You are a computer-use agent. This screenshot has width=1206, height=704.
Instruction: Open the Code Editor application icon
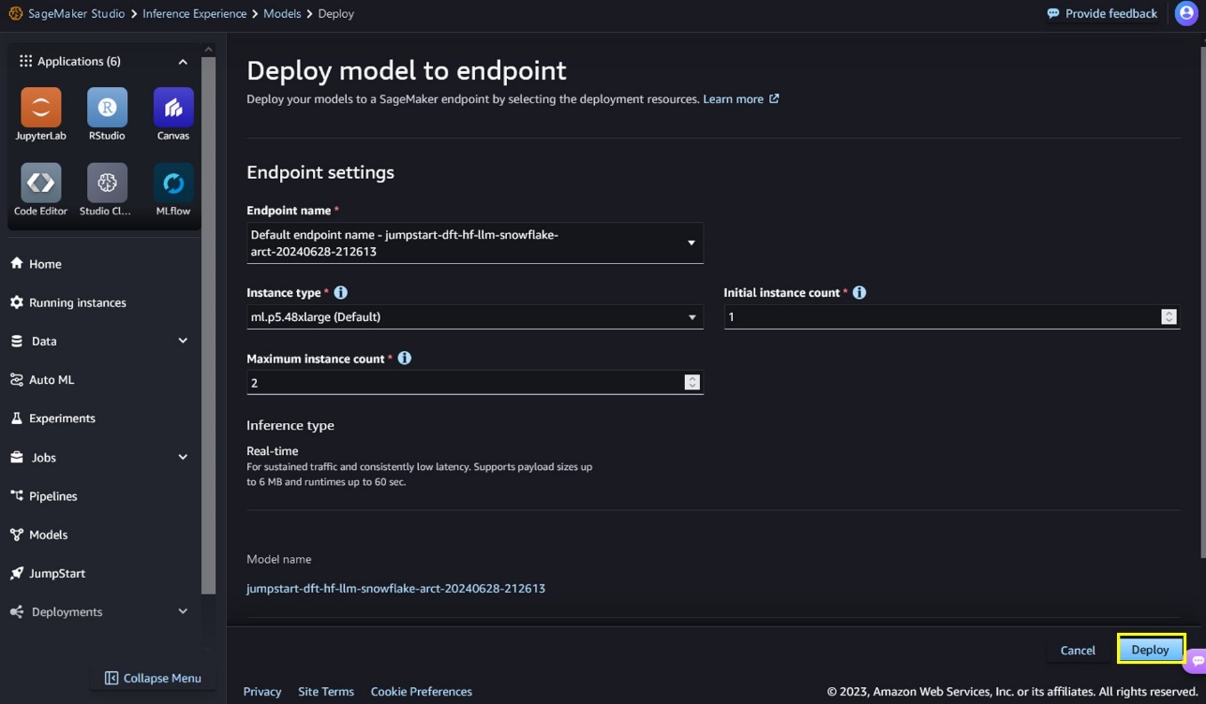[x=40, y=183]
